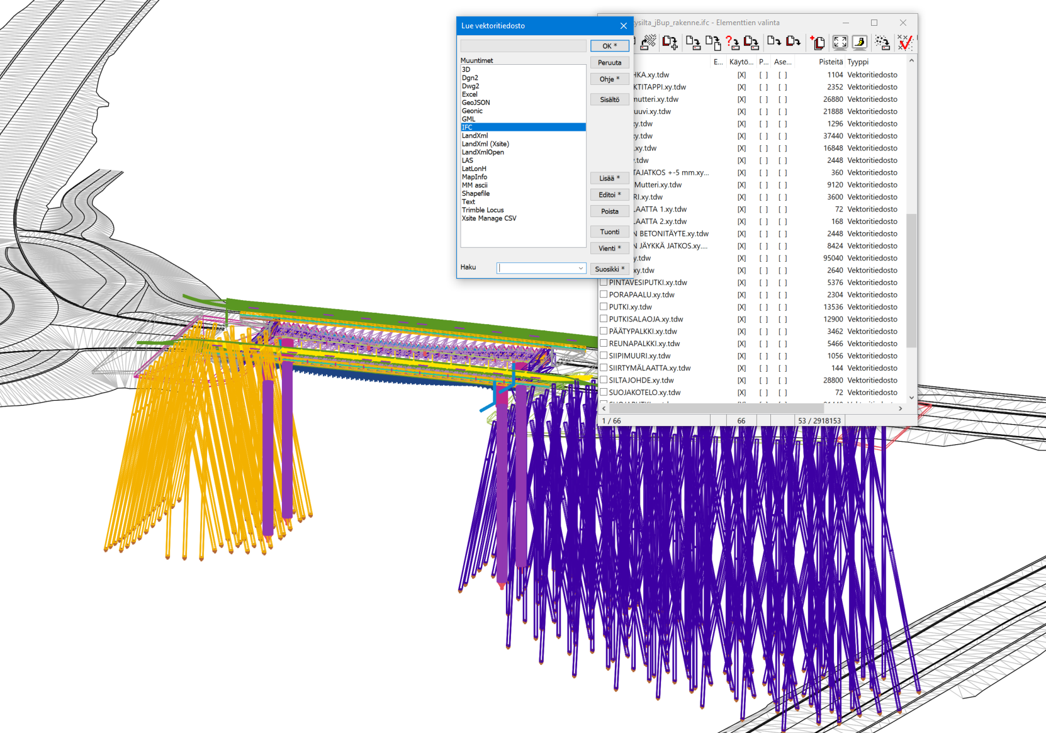Click the Tuonti button
The width and height of the screenshot is (1046, 733).
click(609, 232)
